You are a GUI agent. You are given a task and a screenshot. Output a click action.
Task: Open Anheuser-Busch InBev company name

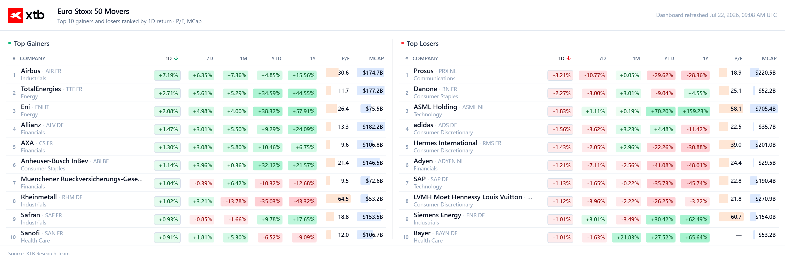[54, 161]
